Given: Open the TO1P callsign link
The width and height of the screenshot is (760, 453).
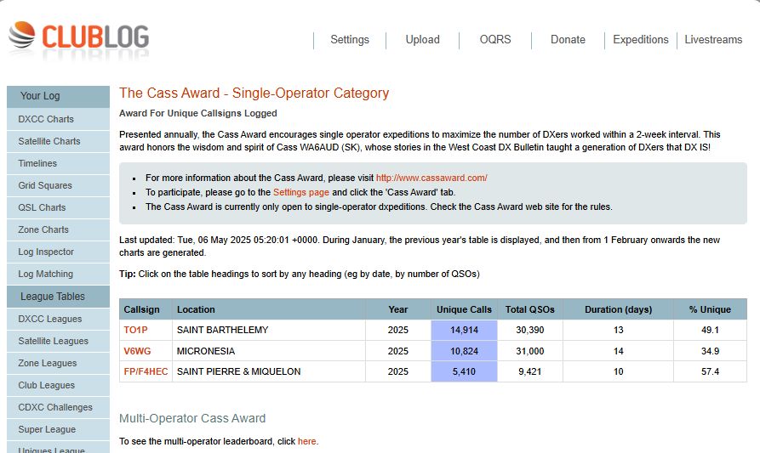Looking at the screenshot, I should 135,330.
